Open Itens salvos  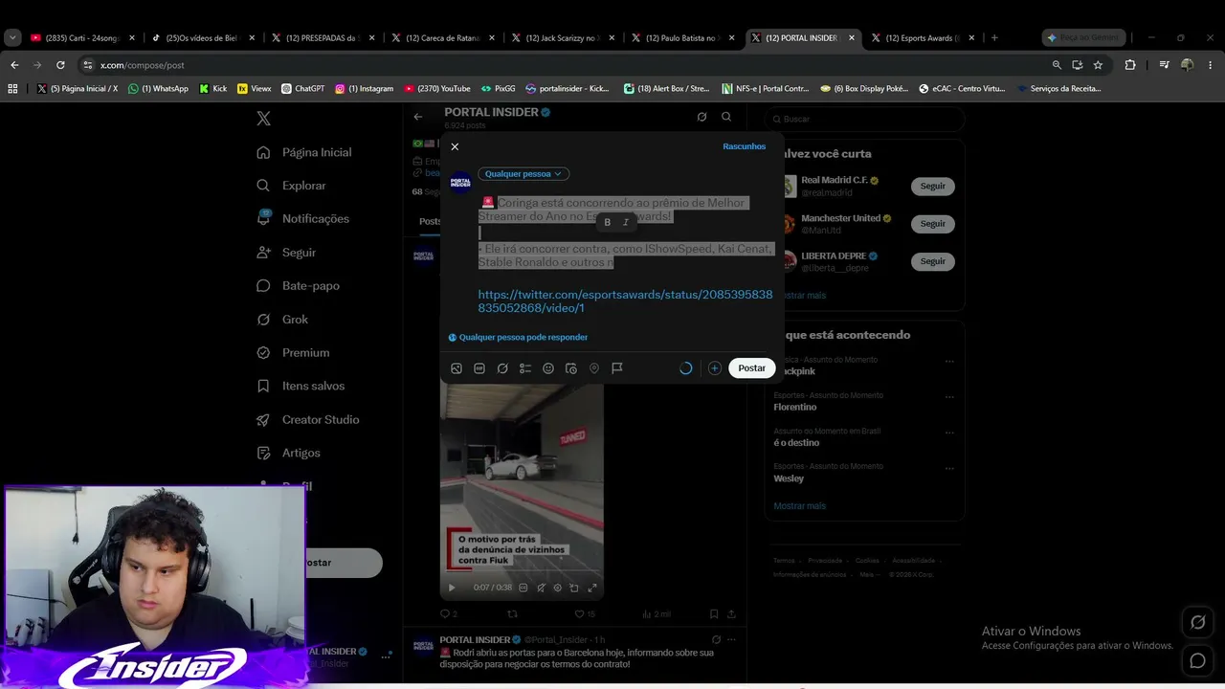pyautogui.click(x=301, y=387)
